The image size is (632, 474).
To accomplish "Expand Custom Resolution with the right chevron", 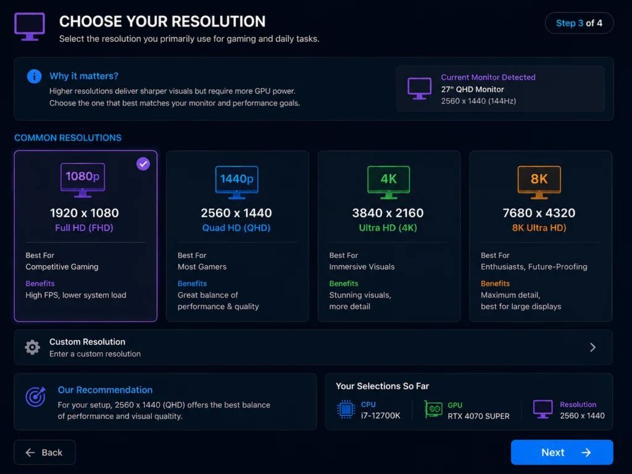I will 592,347.
